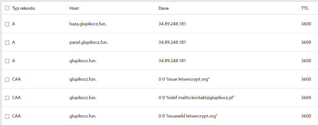Image resolution: width=318 pixels, height=125 pixels.
Task: Select the CAA issuewild record checkbox
Action: pyautogui.click(x=7, y=116)
